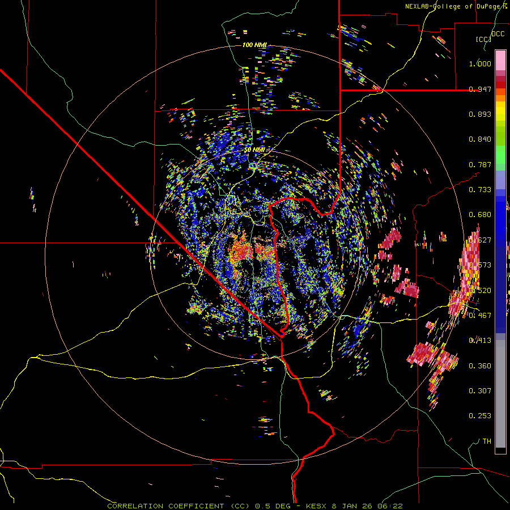Click the 50 NMI range ring label
Viewport: 510px width, 510px height.
[x=254, y=150]
